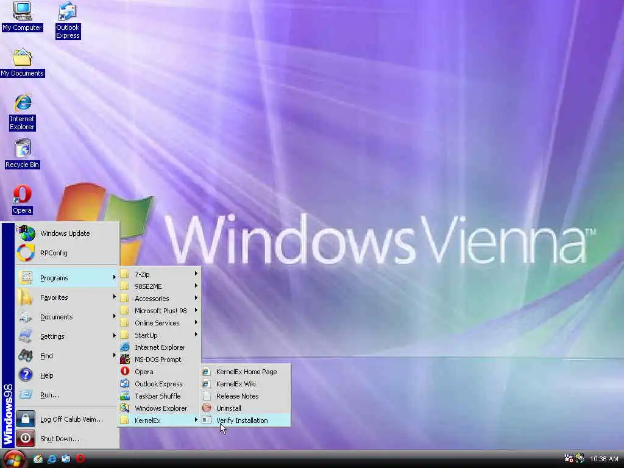Click the Windows Explorer magnifier icon

[x=125, y=408]
